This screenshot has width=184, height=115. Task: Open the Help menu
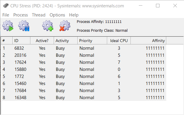pos(74,15)
